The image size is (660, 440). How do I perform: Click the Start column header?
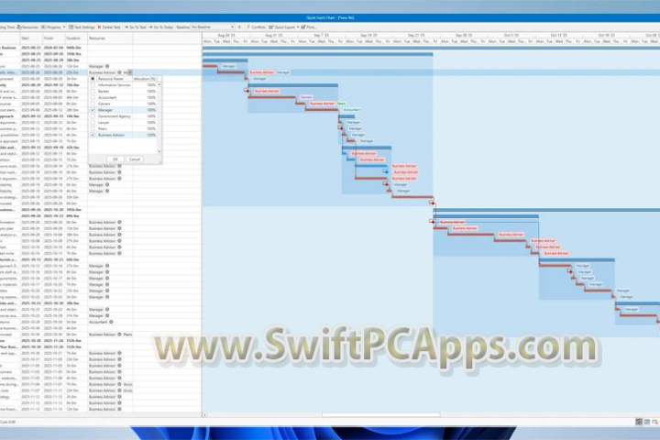coord(31,38)
